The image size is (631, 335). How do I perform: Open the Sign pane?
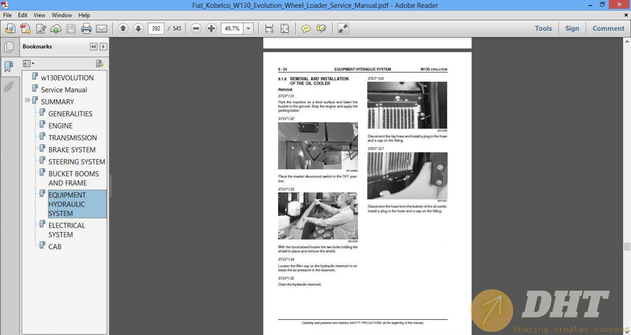coord(572,29)
